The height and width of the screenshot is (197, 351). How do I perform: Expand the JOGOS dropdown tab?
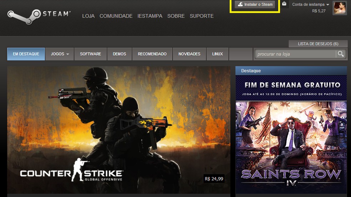tap(60, 54)
